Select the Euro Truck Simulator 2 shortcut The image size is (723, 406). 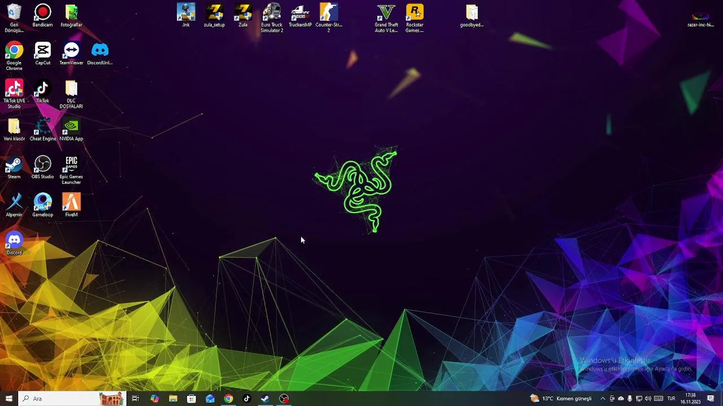[272, 18]
